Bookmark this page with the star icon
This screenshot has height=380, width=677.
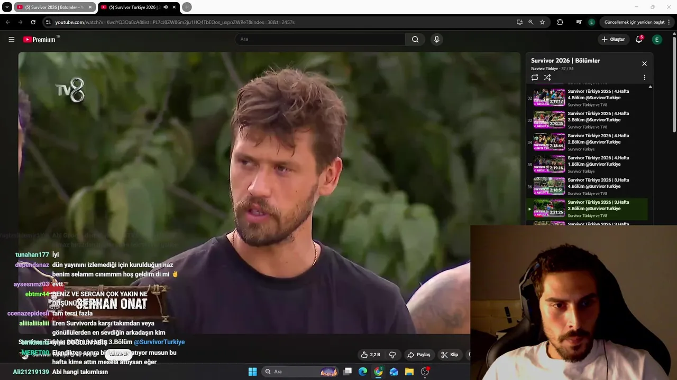click(x=542, y=22)
